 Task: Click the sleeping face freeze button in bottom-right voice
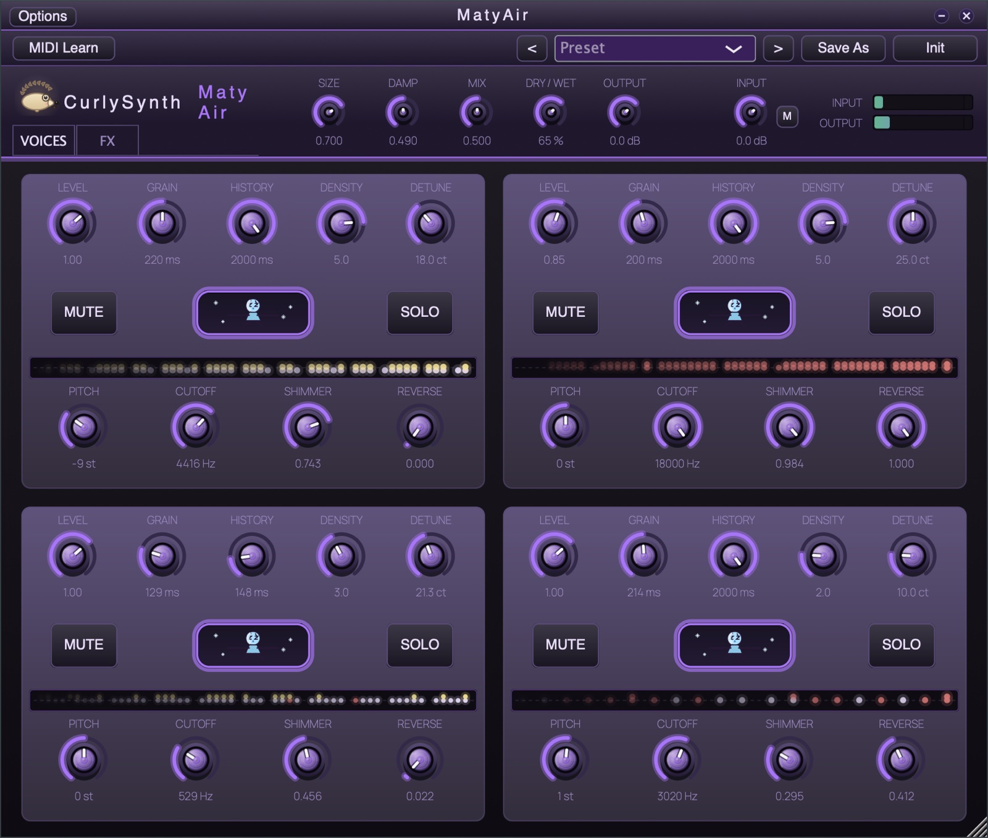(734, 645)
